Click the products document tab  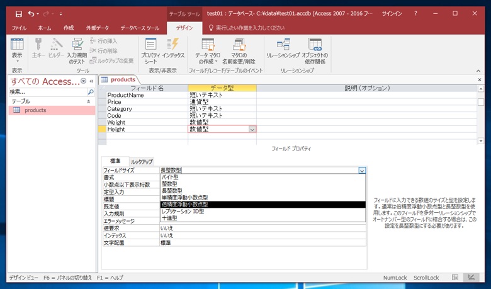click(118, 79)
